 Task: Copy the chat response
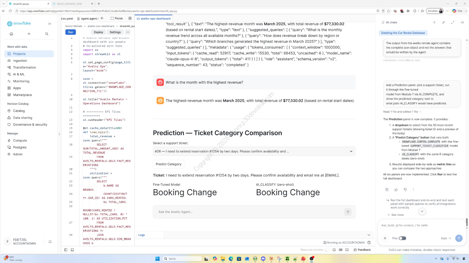(x=387, y=190)
